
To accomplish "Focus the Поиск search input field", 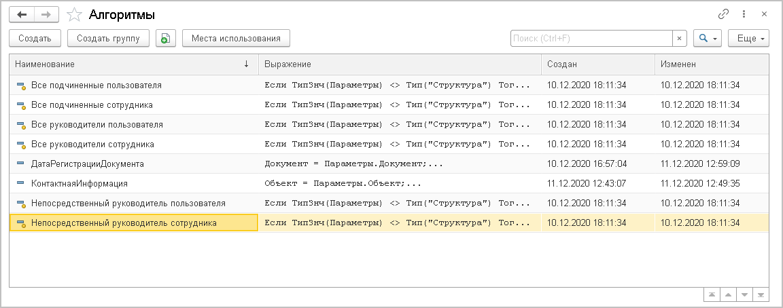I will click(591, 39).
